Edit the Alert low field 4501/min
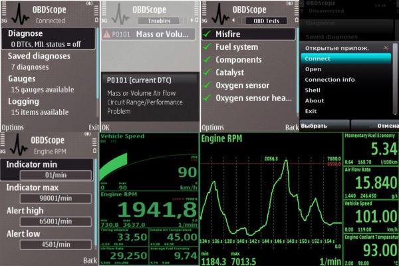 point(55,244)
